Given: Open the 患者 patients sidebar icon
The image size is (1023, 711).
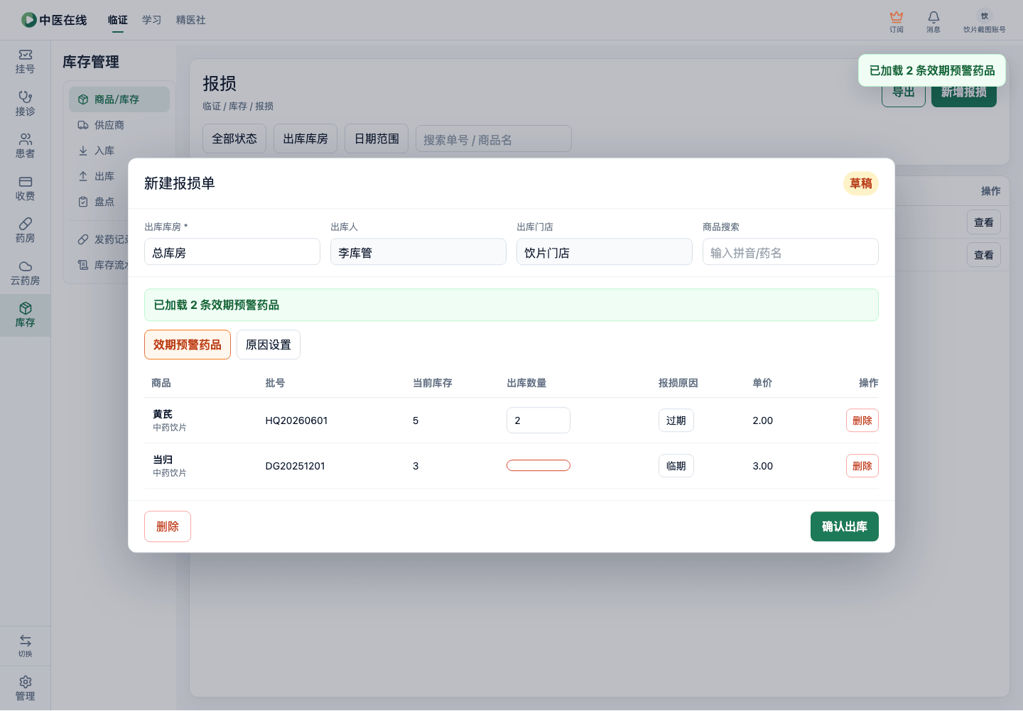Looking at the screenshot, I should click(25, 146).
